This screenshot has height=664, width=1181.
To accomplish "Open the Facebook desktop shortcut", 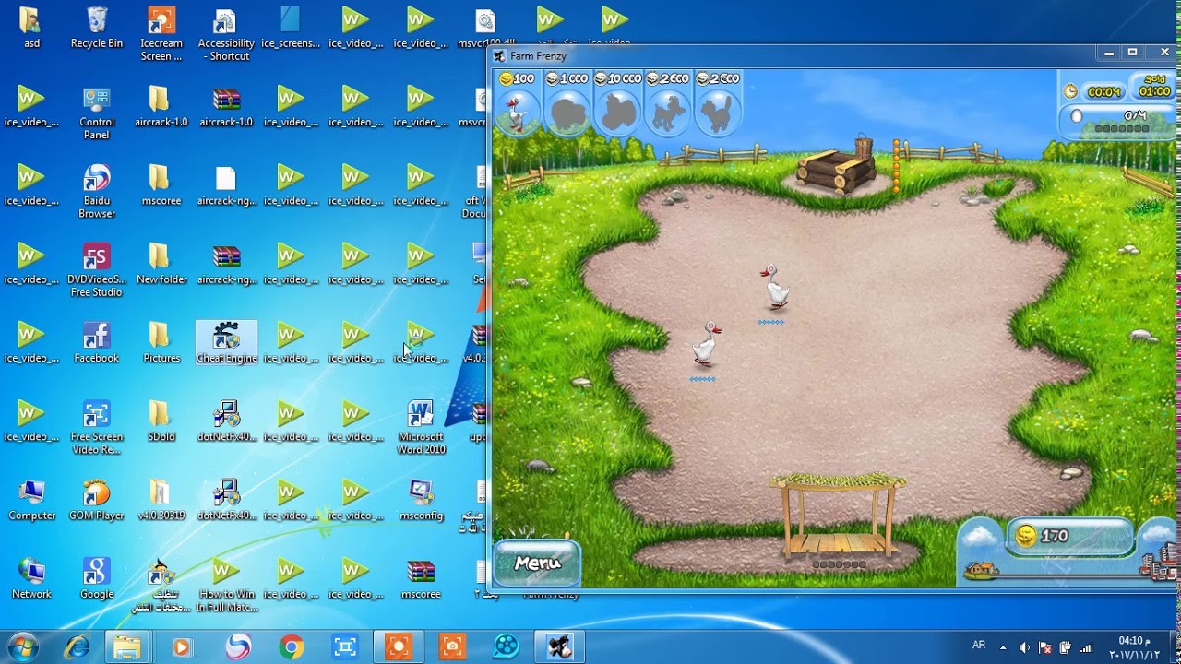I will click(x=97, y=343).
